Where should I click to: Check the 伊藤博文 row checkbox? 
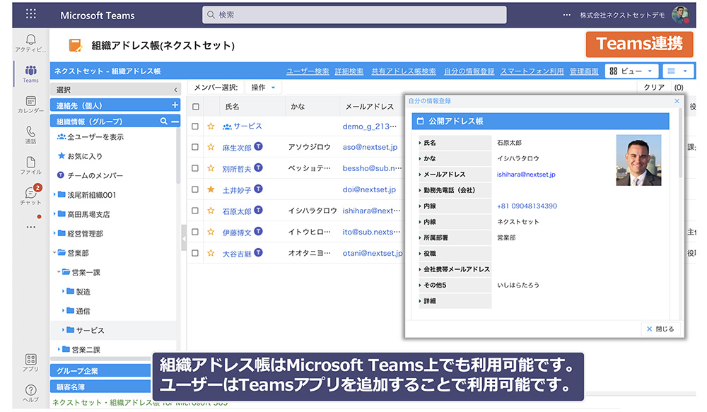point(195,232)
